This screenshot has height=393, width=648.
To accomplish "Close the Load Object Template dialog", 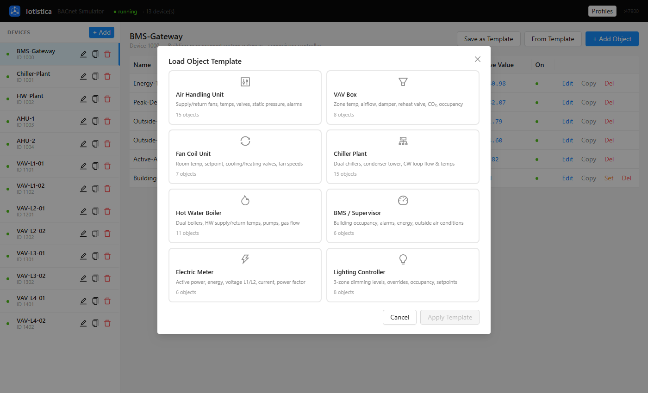I will 478,59.
